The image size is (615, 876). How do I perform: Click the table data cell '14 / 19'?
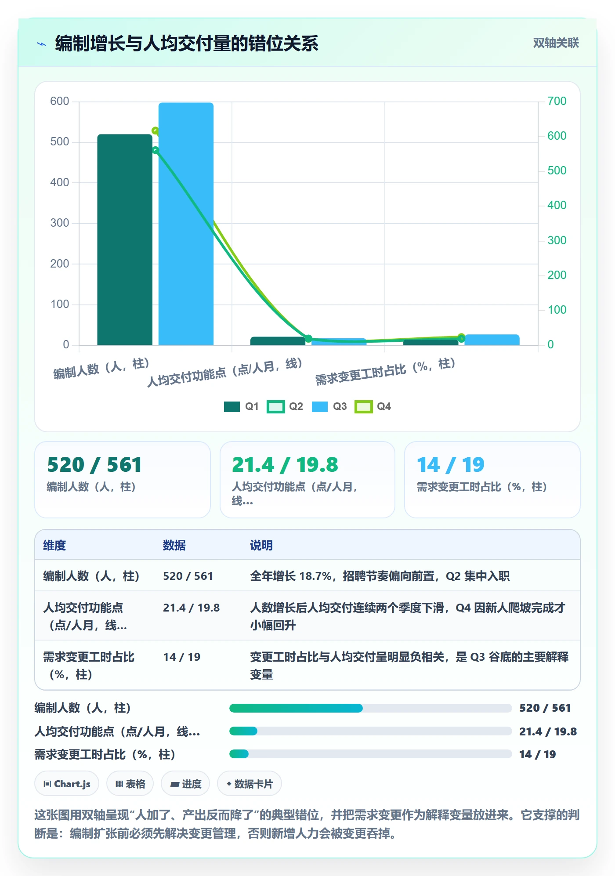pos(182,657)
